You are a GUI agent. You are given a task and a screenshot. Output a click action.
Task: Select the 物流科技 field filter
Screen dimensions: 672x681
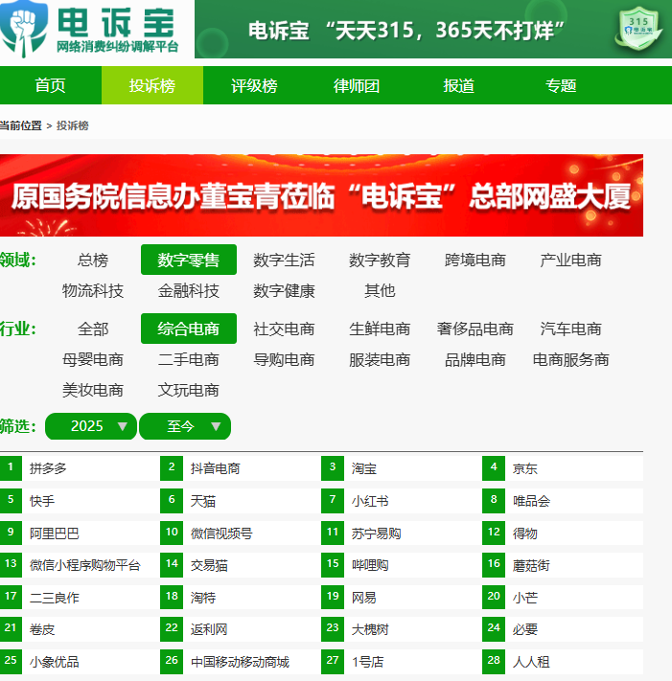(x=93, y=290)
